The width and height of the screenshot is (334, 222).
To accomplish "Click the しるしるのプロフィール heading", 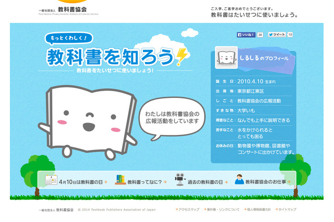I will pyautogui.click(x=264, y=58).
